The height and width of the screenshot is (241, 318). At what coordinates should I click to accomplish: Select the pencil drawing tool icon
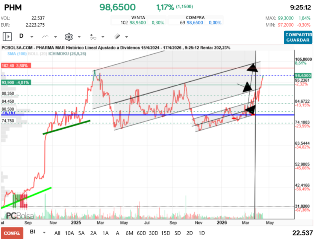(x=117, y=37)
